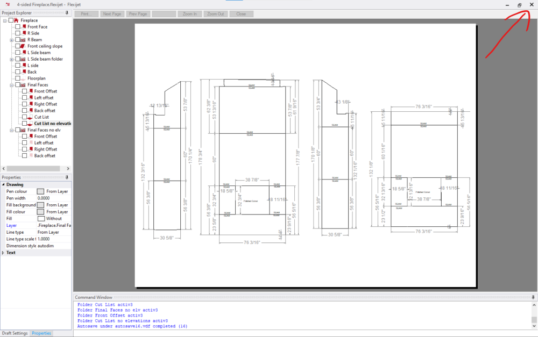Select the Properties tab
The image size is (538, 337).
pos(41,333)
